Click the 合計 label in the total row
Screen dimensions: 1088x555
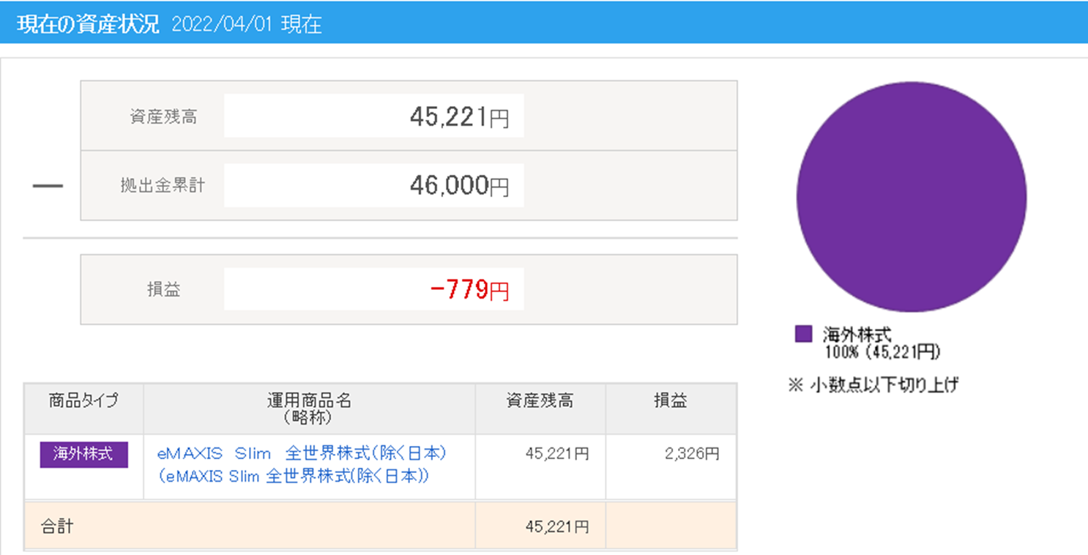pyautogui.click(x=57, y=526)
